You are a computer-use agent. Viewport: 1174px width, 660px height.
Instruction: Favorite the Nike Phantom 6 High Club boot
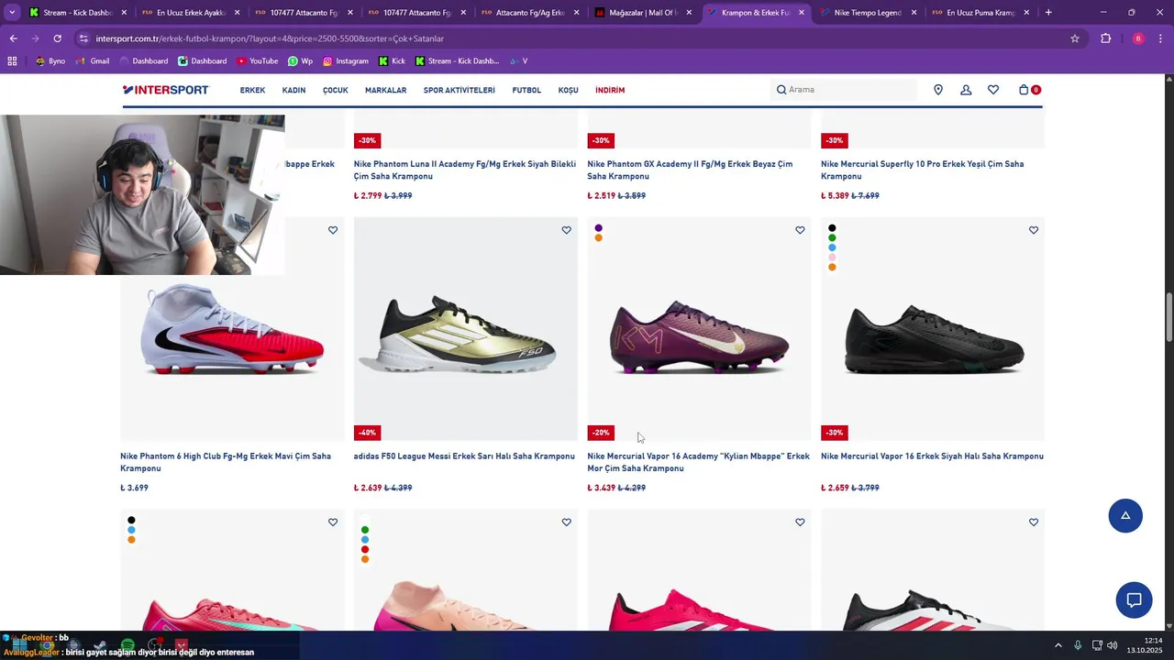tap(333, 230)
